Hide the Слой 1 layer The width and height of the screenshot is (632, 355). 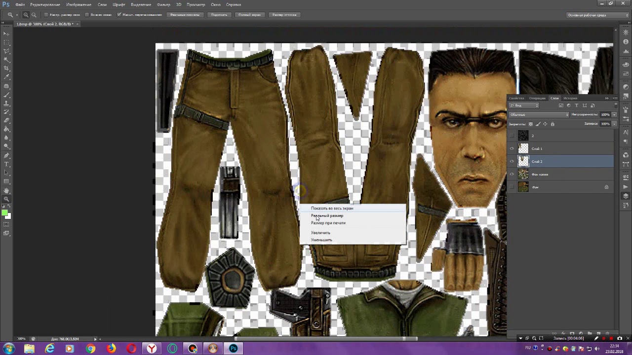512,148
